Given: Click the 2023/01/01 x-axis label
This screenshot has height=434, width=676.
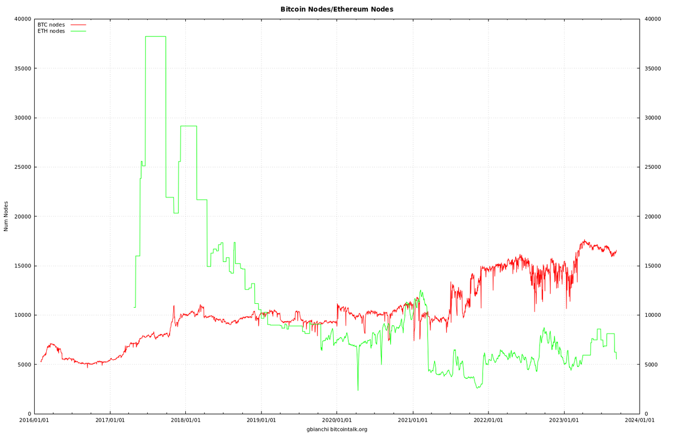Looking at the screenshot, I should click(564, 420).
